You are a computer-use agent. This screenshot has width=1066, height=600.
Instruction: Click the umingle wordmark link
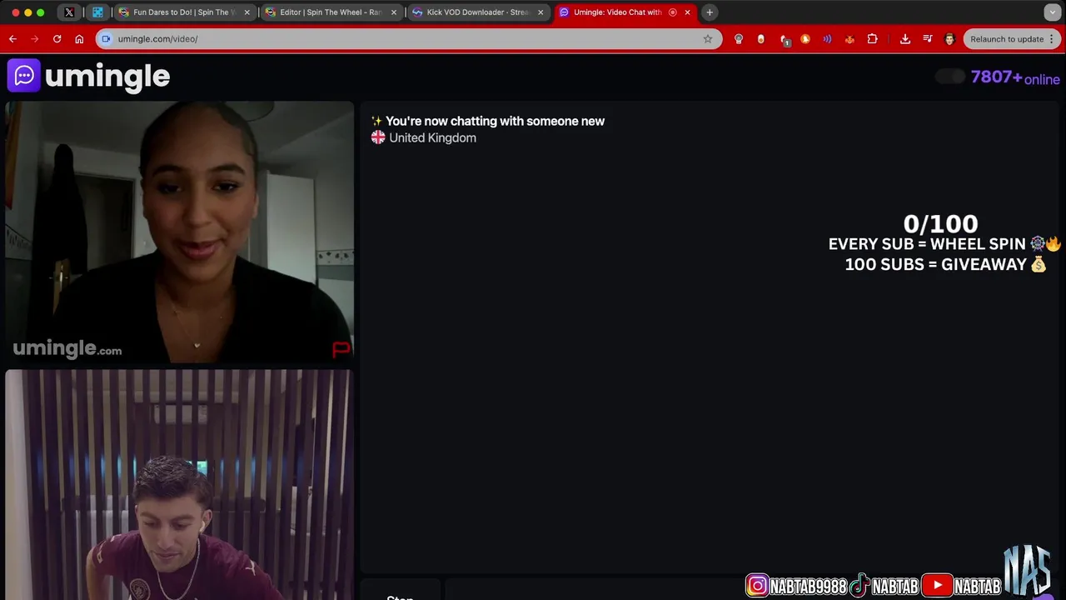(x=107, y=77)
